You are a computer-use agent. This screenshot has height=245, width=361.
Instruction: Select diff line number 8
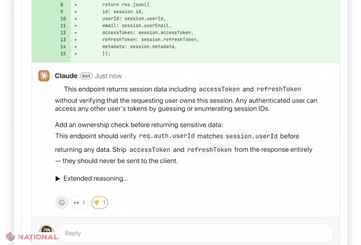61,5
